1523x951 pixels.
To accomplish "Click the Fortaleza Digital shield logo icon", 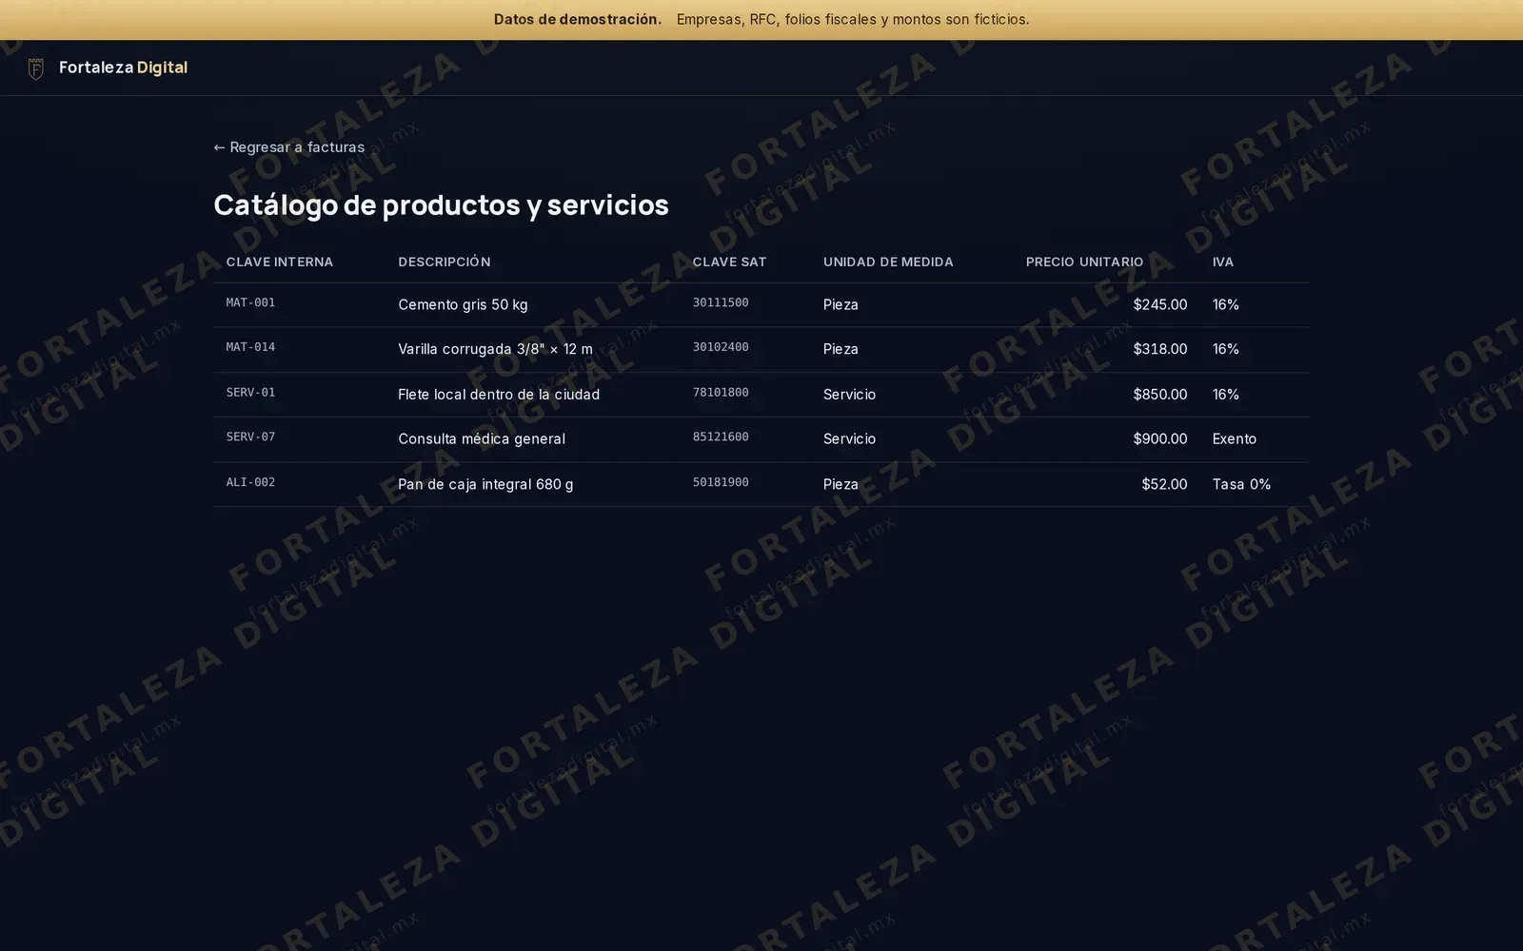I will 36,68.
